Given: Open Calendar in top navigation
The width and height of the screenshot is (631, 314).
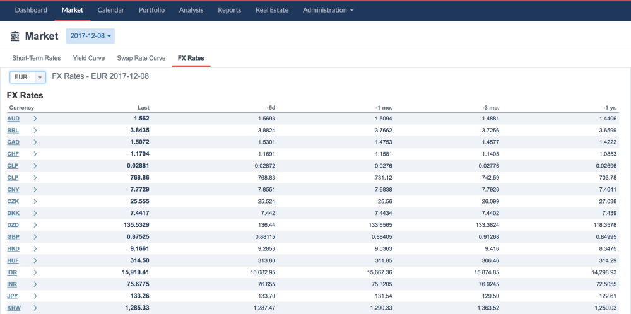Looking at the screenshot, I should pyautogui.click(x=110, y=10).
